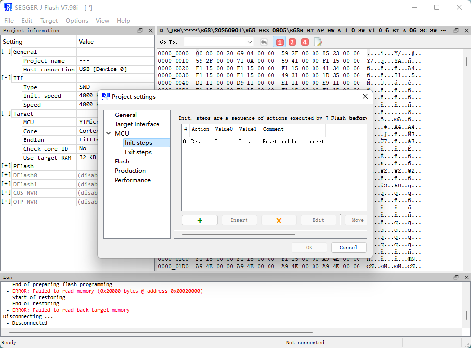471x348 pixels.
Task: Click the failed to read memory error line
Action: pyautogui.click(x=107, y=291)
